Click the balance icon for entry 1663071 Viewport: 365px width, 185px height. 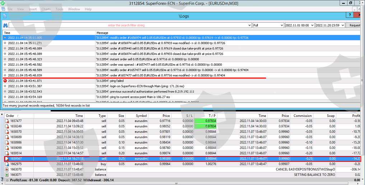(x=7, y=175)
